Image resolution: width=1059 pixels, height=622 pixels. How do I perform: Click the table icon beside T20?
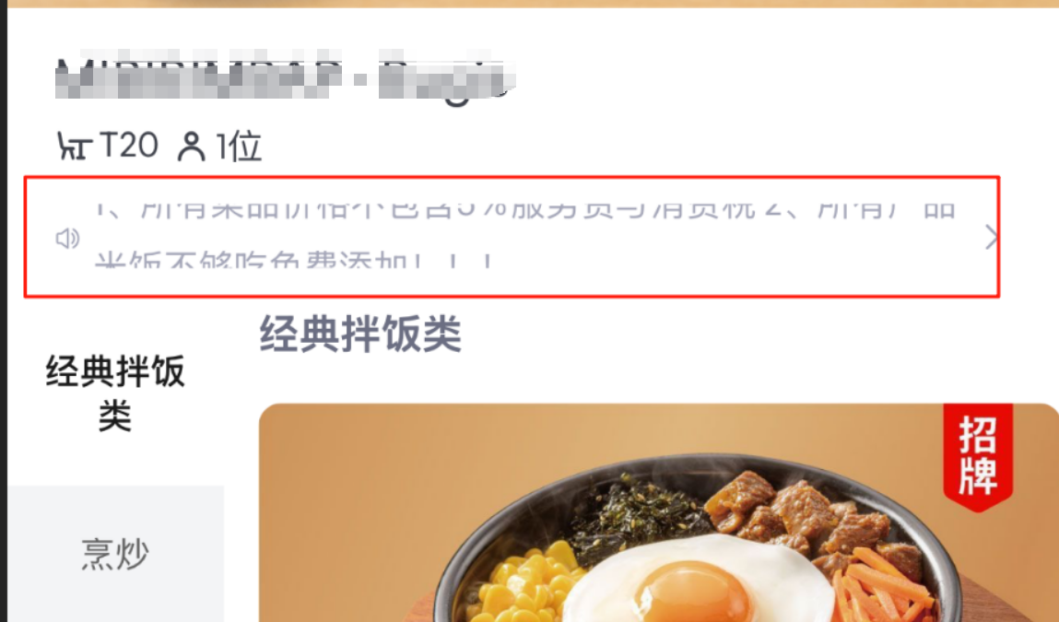pos(75,146)
